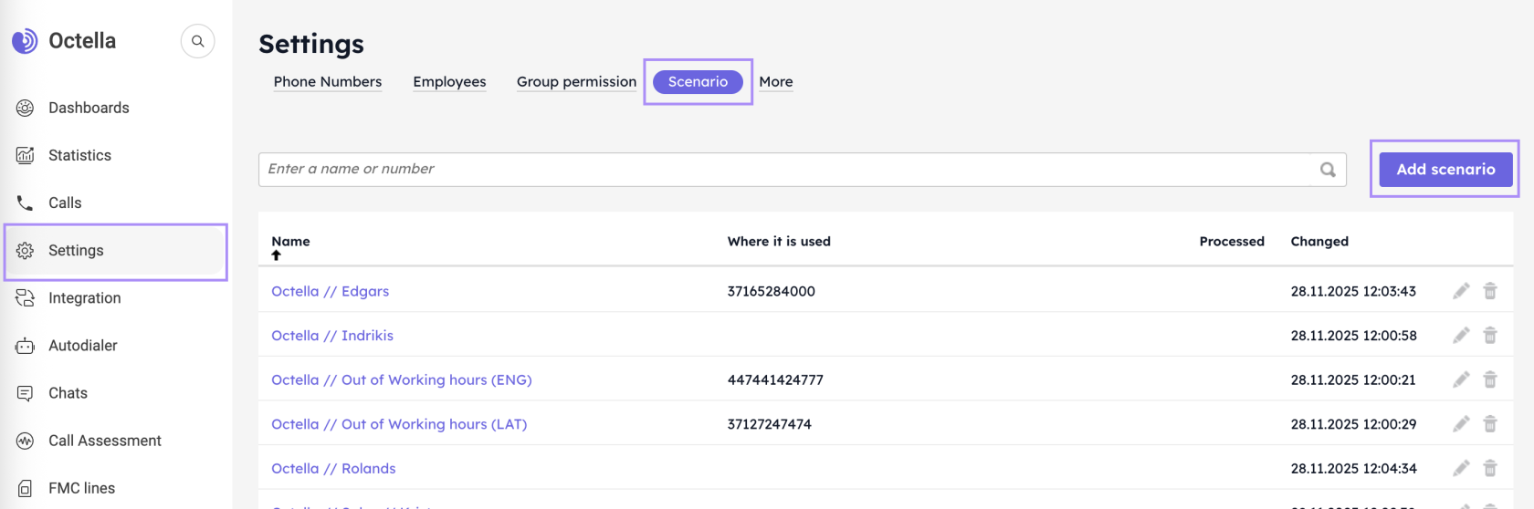Edit the Octella // Indrikis scenario pencil

point(1461,336)
